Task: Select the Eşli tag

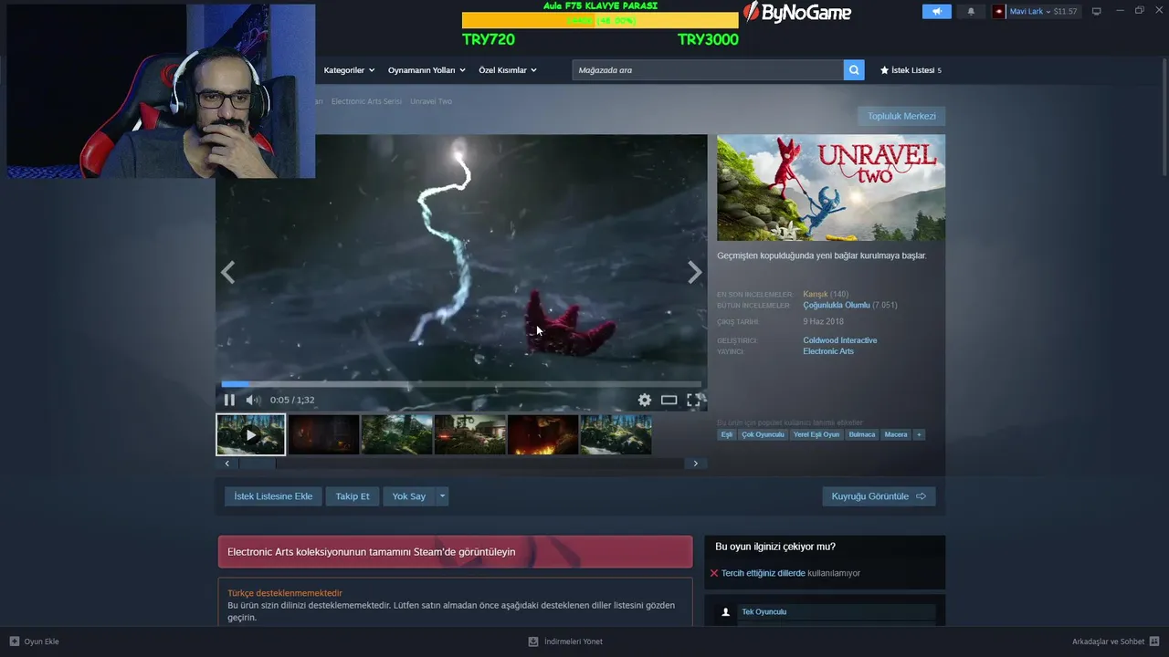Action: [727, 434]
